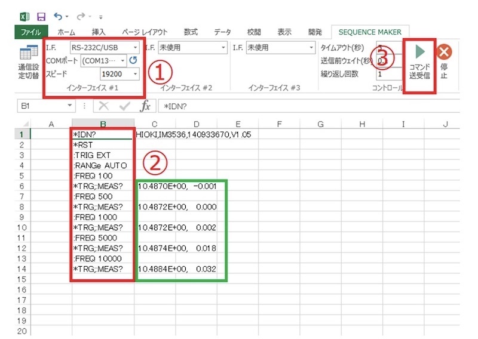Click the Select All corner triangle
Viewport: 478px width, 339px height.
[x=26, y=124]
